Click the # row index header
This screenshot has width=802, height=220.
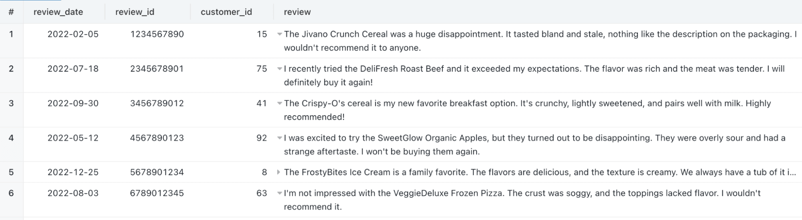[x=11, y=12]
